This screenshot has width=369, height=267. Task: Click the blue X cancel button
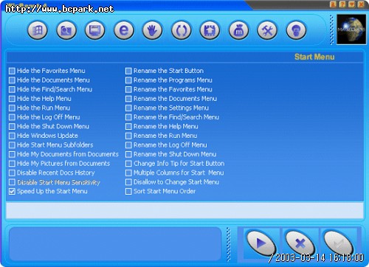[x=300, y=243]
